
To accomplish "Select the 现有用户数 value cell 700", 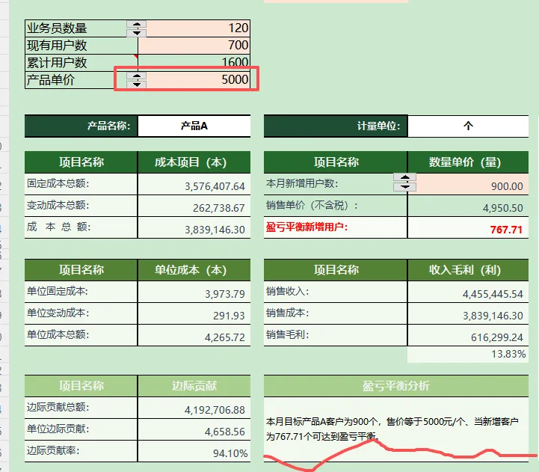I will (194, 46).
